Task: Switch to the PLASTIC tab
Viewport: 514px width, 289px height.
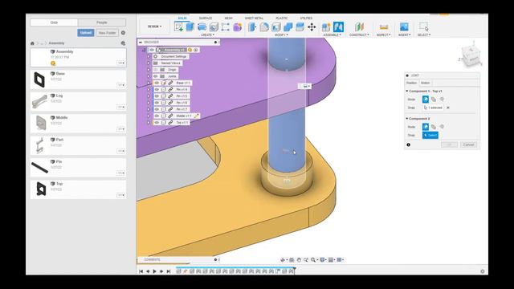Action: [x=282, y=18]
